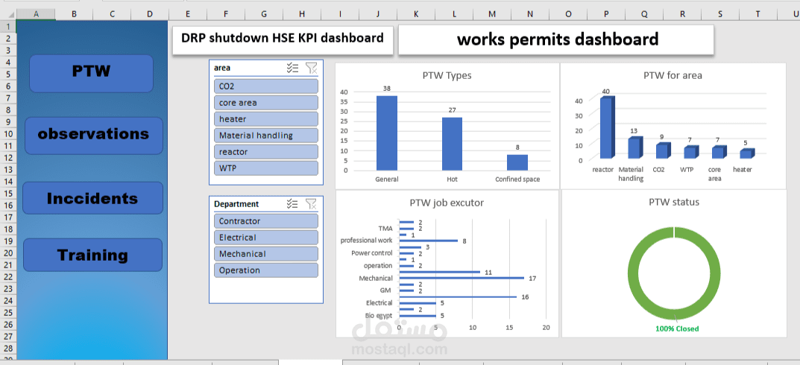Click the Bio egypt axis label
The height and width of the screenshot is (365, 800).
pyautogui.click(x=379, y=316)
